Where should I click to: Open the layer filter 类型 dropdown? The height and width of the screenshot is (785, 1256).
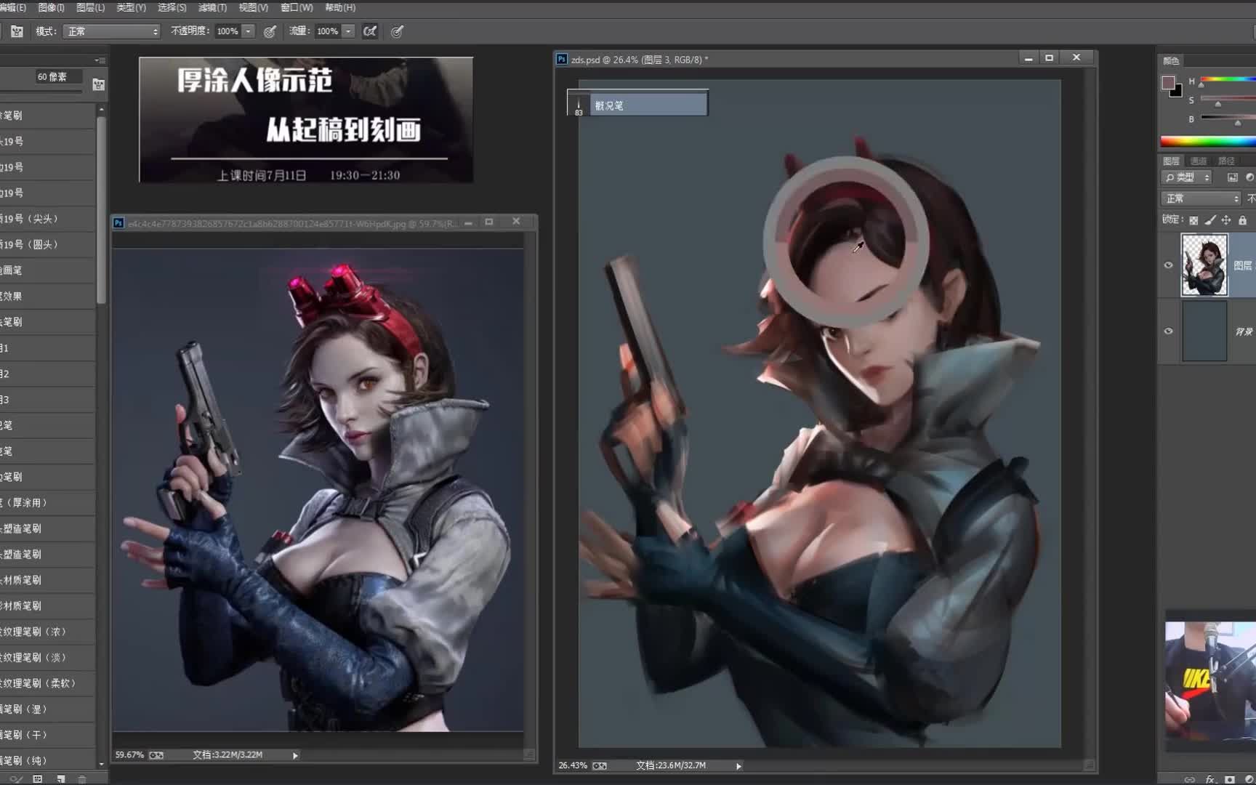pyautogui.click(x=1187, y=177)
